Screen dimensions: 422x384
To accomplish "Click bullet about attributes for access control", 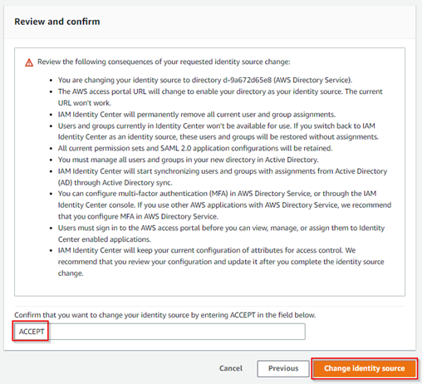I will click(221, 262).
